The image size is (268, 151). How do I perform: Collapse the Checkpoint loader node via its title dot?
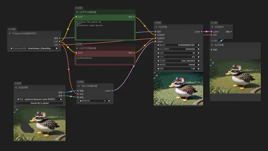9,33
